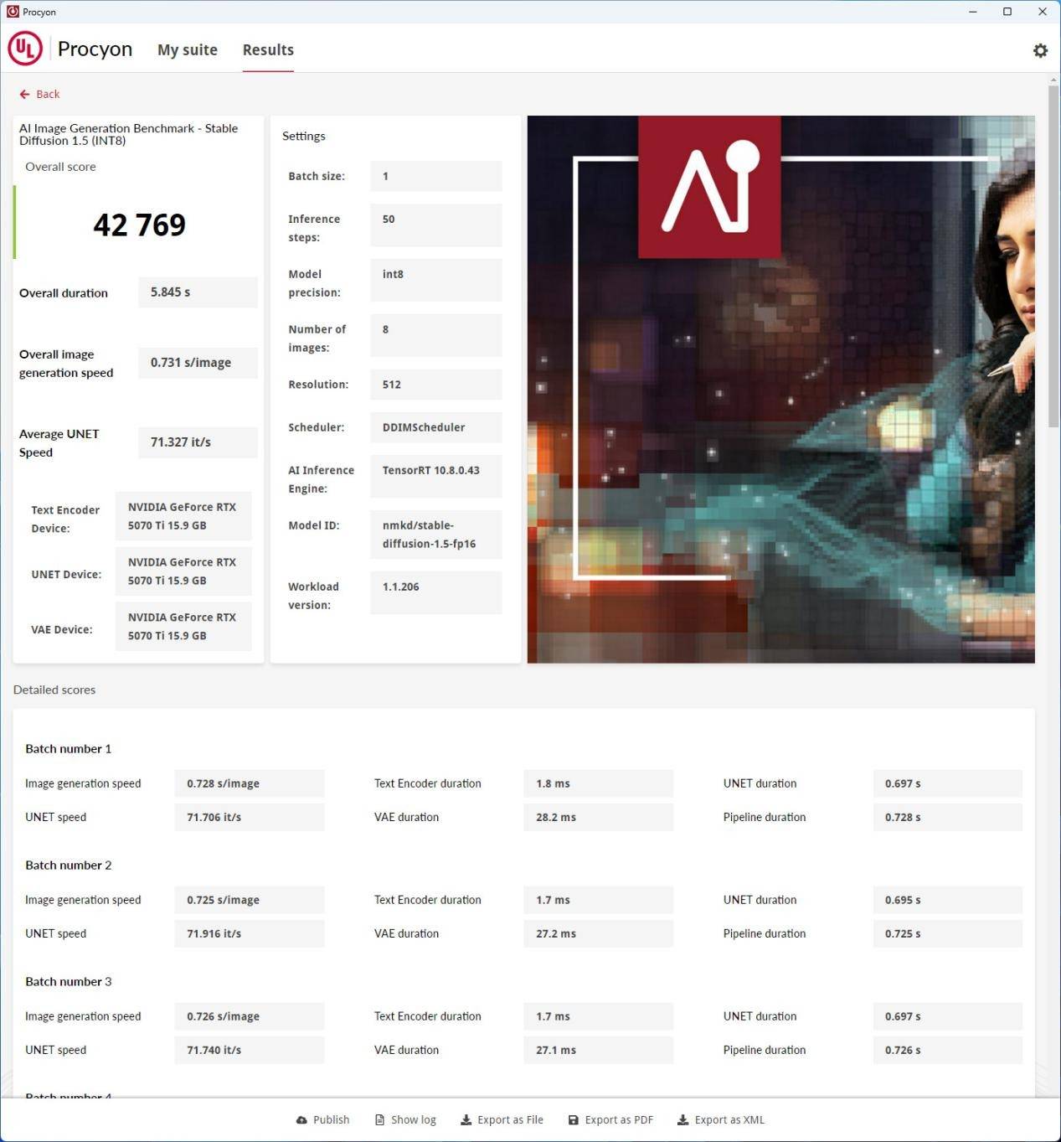
Task: Maximize the Procyon window
Action: [1007, 12]
